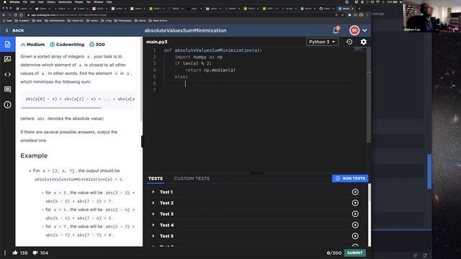The height and width of the screenshot is (259, 461).
Task: Run Test 5 with its play icon
Action: pos(355,236)
